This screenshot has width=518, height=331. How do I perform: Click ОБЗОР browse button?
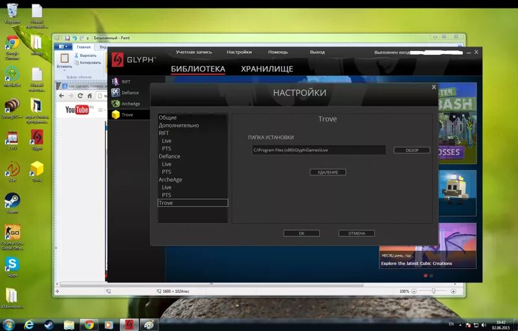point(412,151)
